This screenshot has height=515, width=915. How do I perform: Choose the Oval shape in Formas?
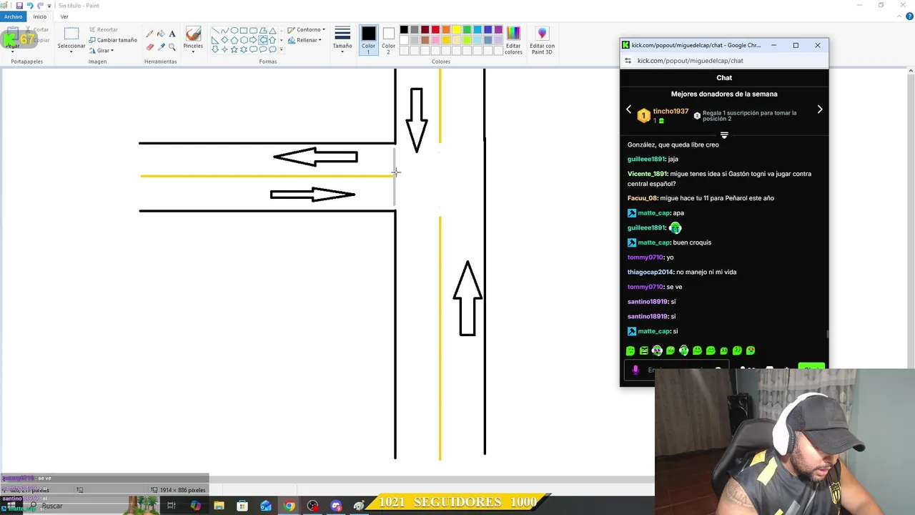pos(234,31)
